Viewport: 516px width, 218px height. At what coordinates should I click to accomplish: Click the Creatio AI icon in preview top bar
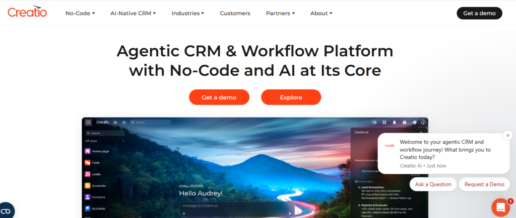pos(374,122)
